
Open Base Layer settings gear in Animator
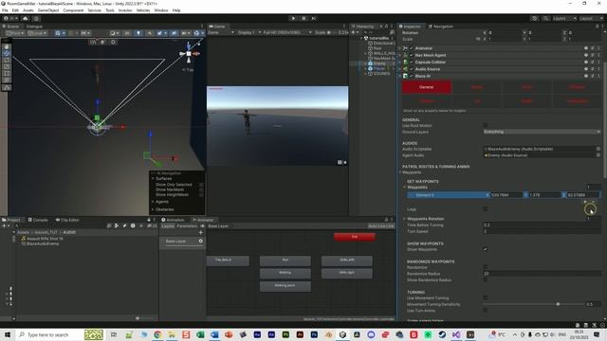pyautogui.click(x=200, y=241)
